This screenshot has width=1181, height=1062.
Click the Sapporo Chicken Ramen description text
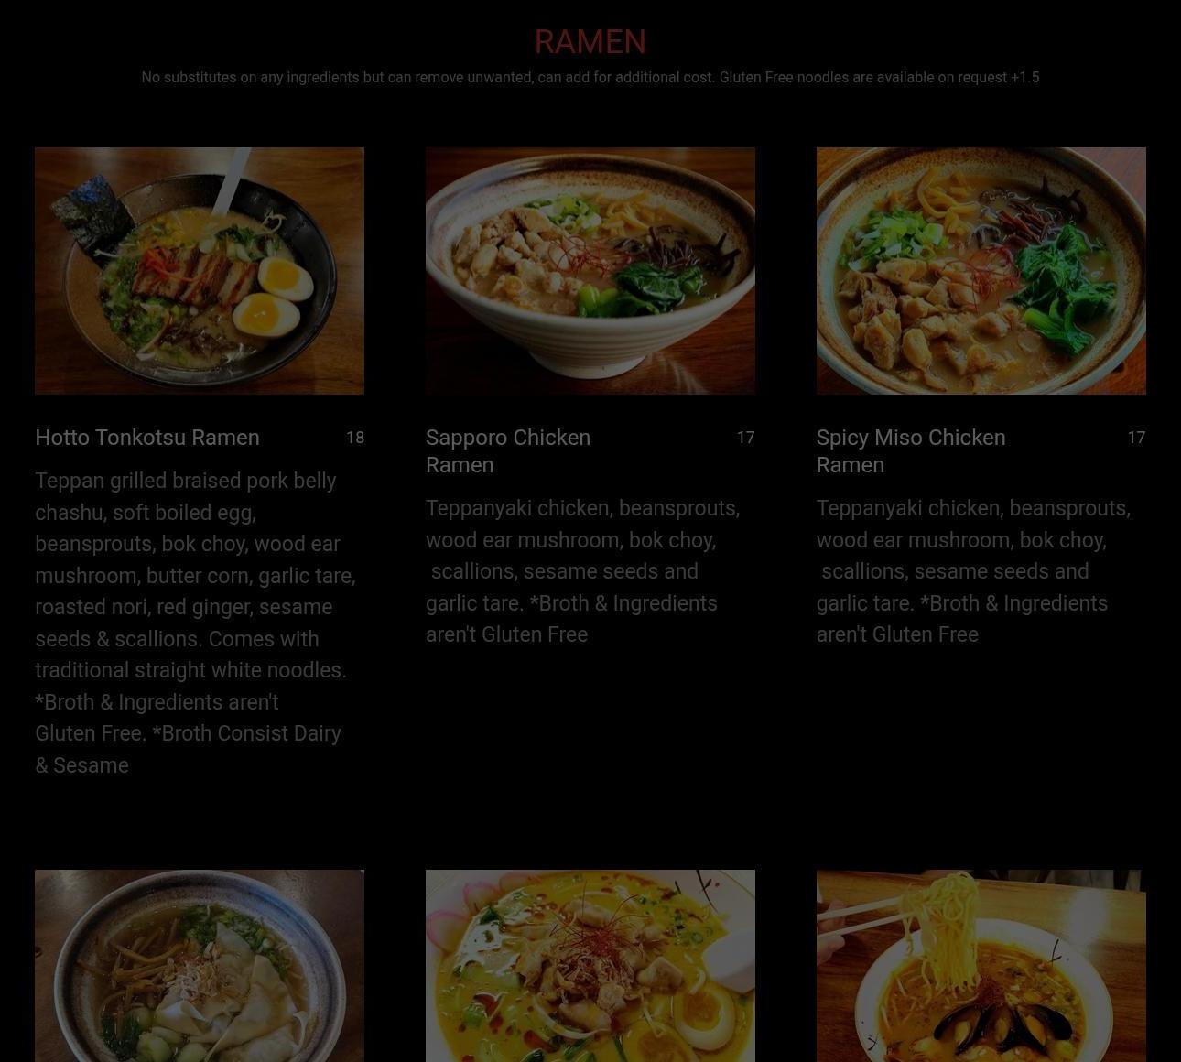[583, 571]
